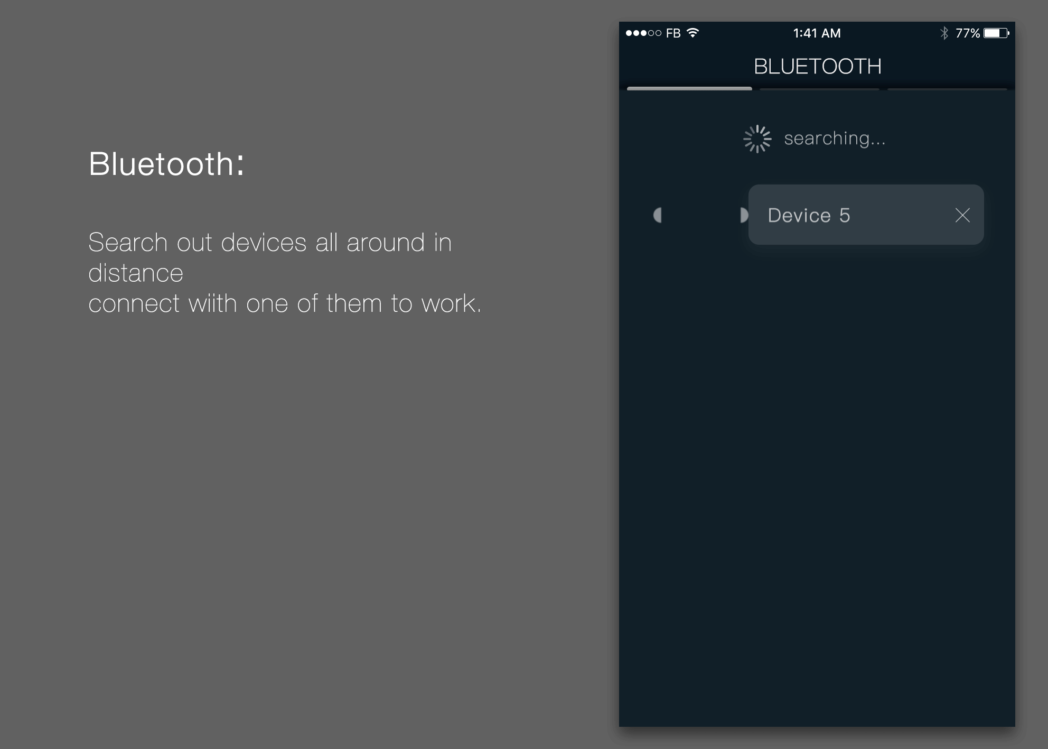
Task: Dismiss Device 5 with the X icon
Action: tap(962, 215)
